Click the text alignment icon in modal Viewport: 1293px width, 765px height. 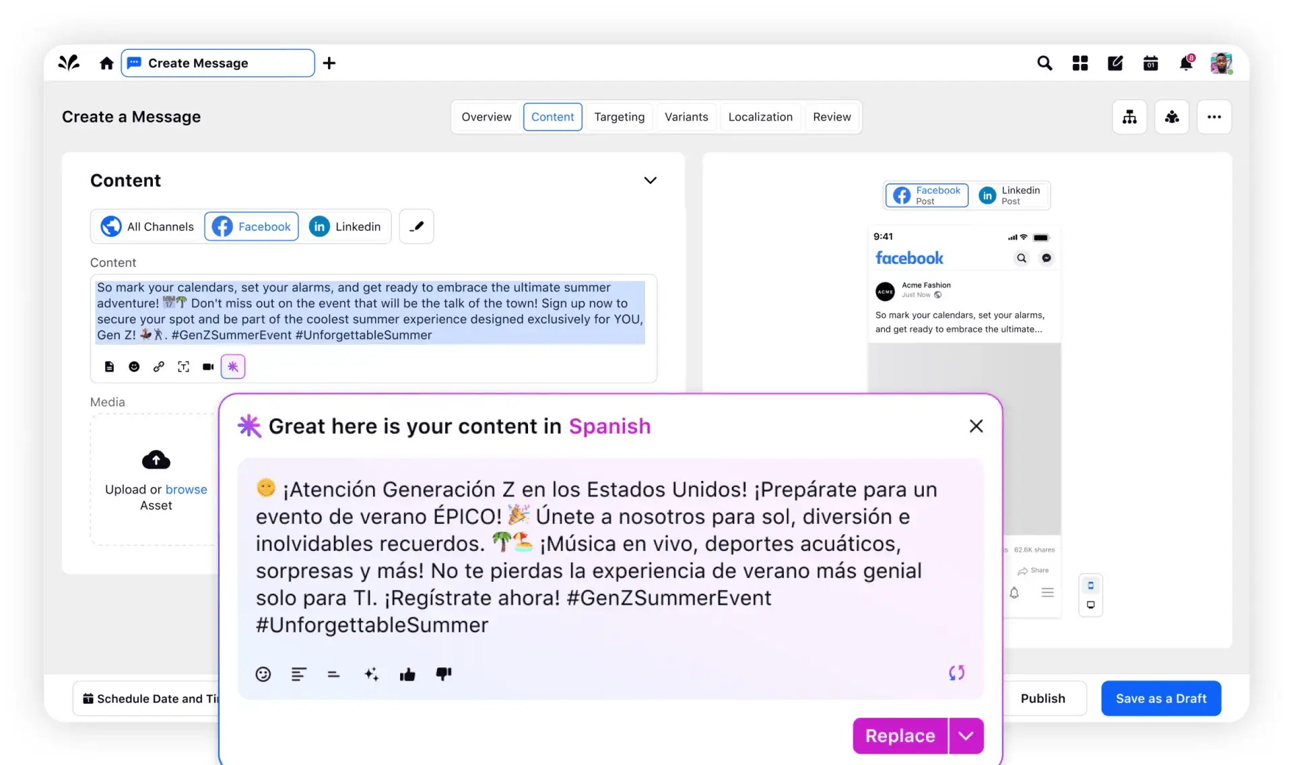point(298,674)
